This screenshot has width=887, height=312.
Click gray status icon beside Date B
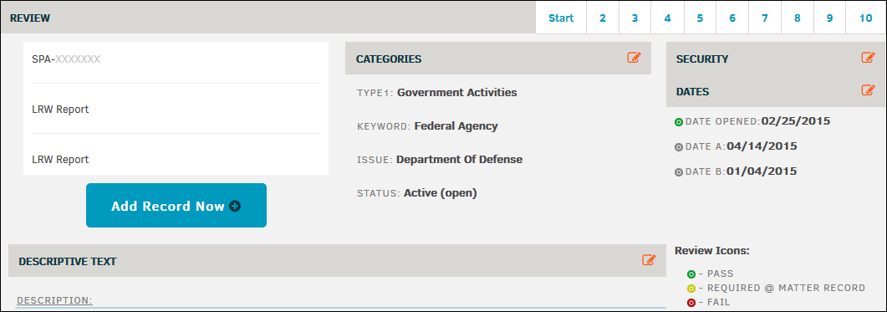(x=679, y=172)
